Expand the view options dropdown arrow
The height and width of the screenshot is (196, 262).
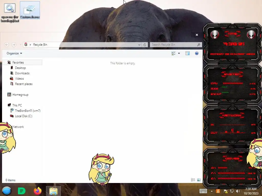(179, 53)
